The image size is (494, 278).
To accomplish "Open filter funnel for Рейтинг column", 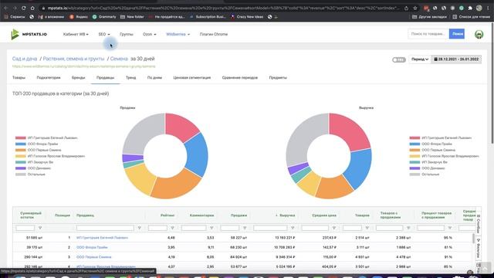I will (172, 228).
